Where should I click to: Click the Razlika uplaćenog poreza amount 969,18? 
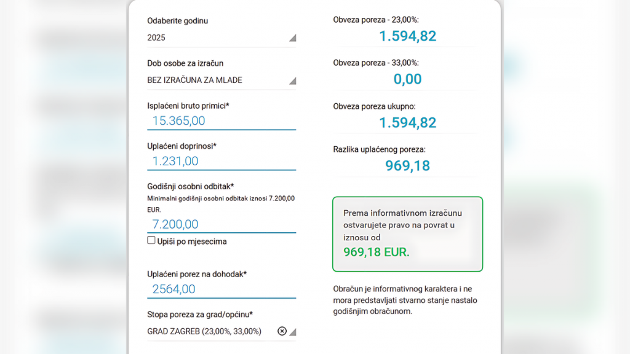[x=407, y=165]
